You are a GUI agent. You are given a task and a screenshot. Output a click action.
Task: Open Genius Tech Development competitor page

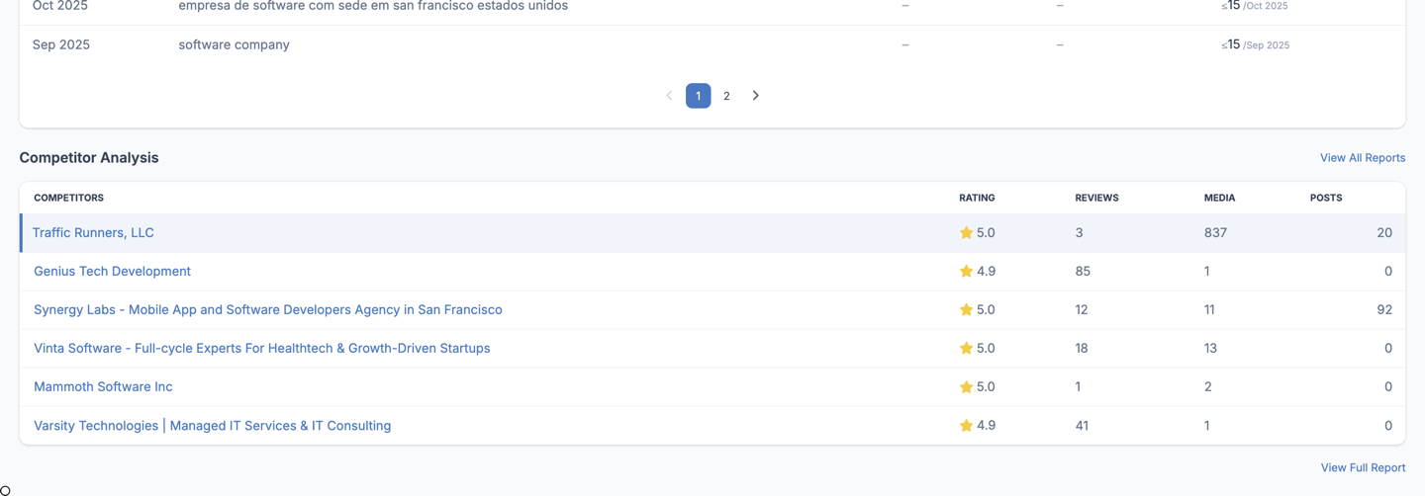point(112,272)
